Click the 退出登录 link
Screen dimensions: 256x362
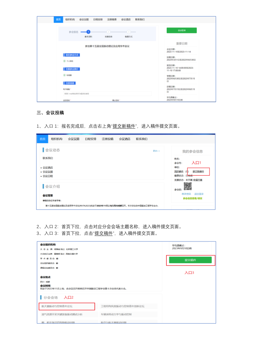click(x=199, y=194)
